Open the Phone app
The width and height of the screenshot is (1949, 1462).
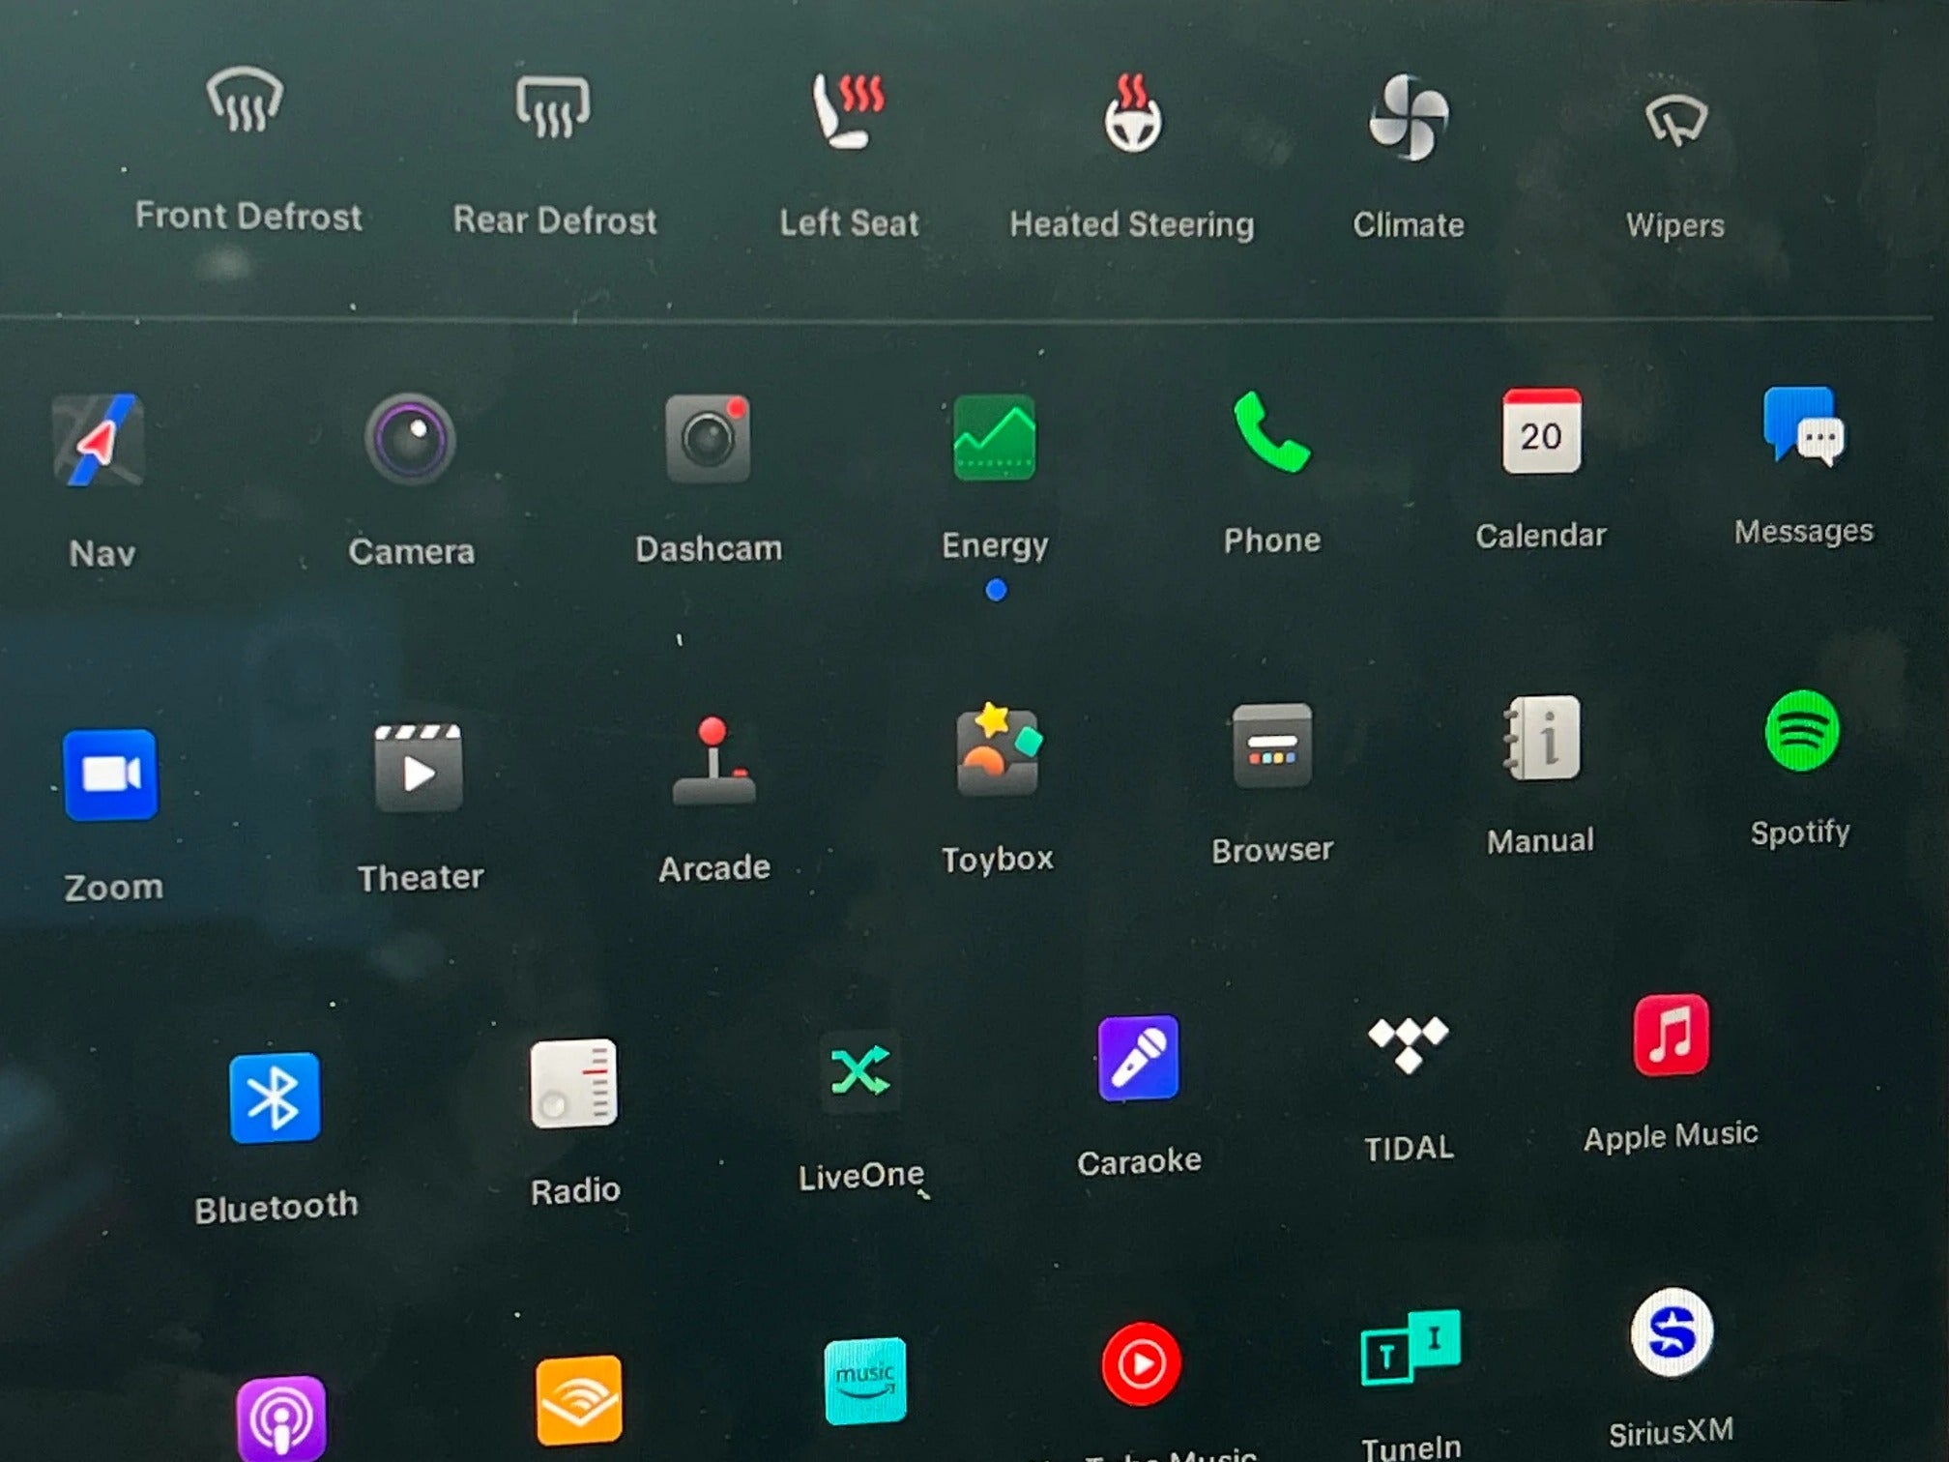[1271, 432]
